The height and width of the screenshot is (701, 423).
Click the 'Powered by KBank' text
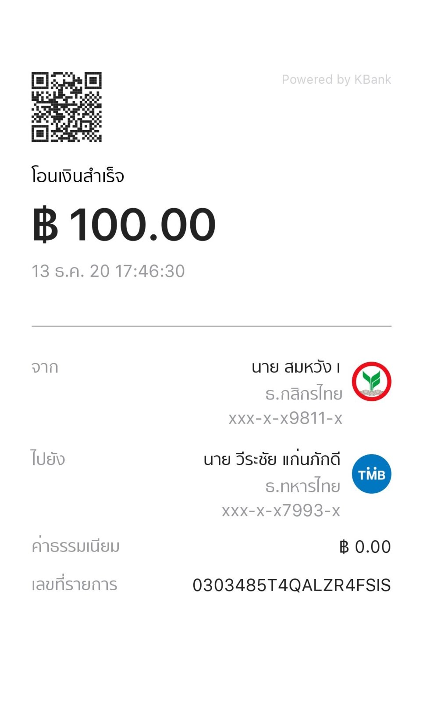point(336,80)
